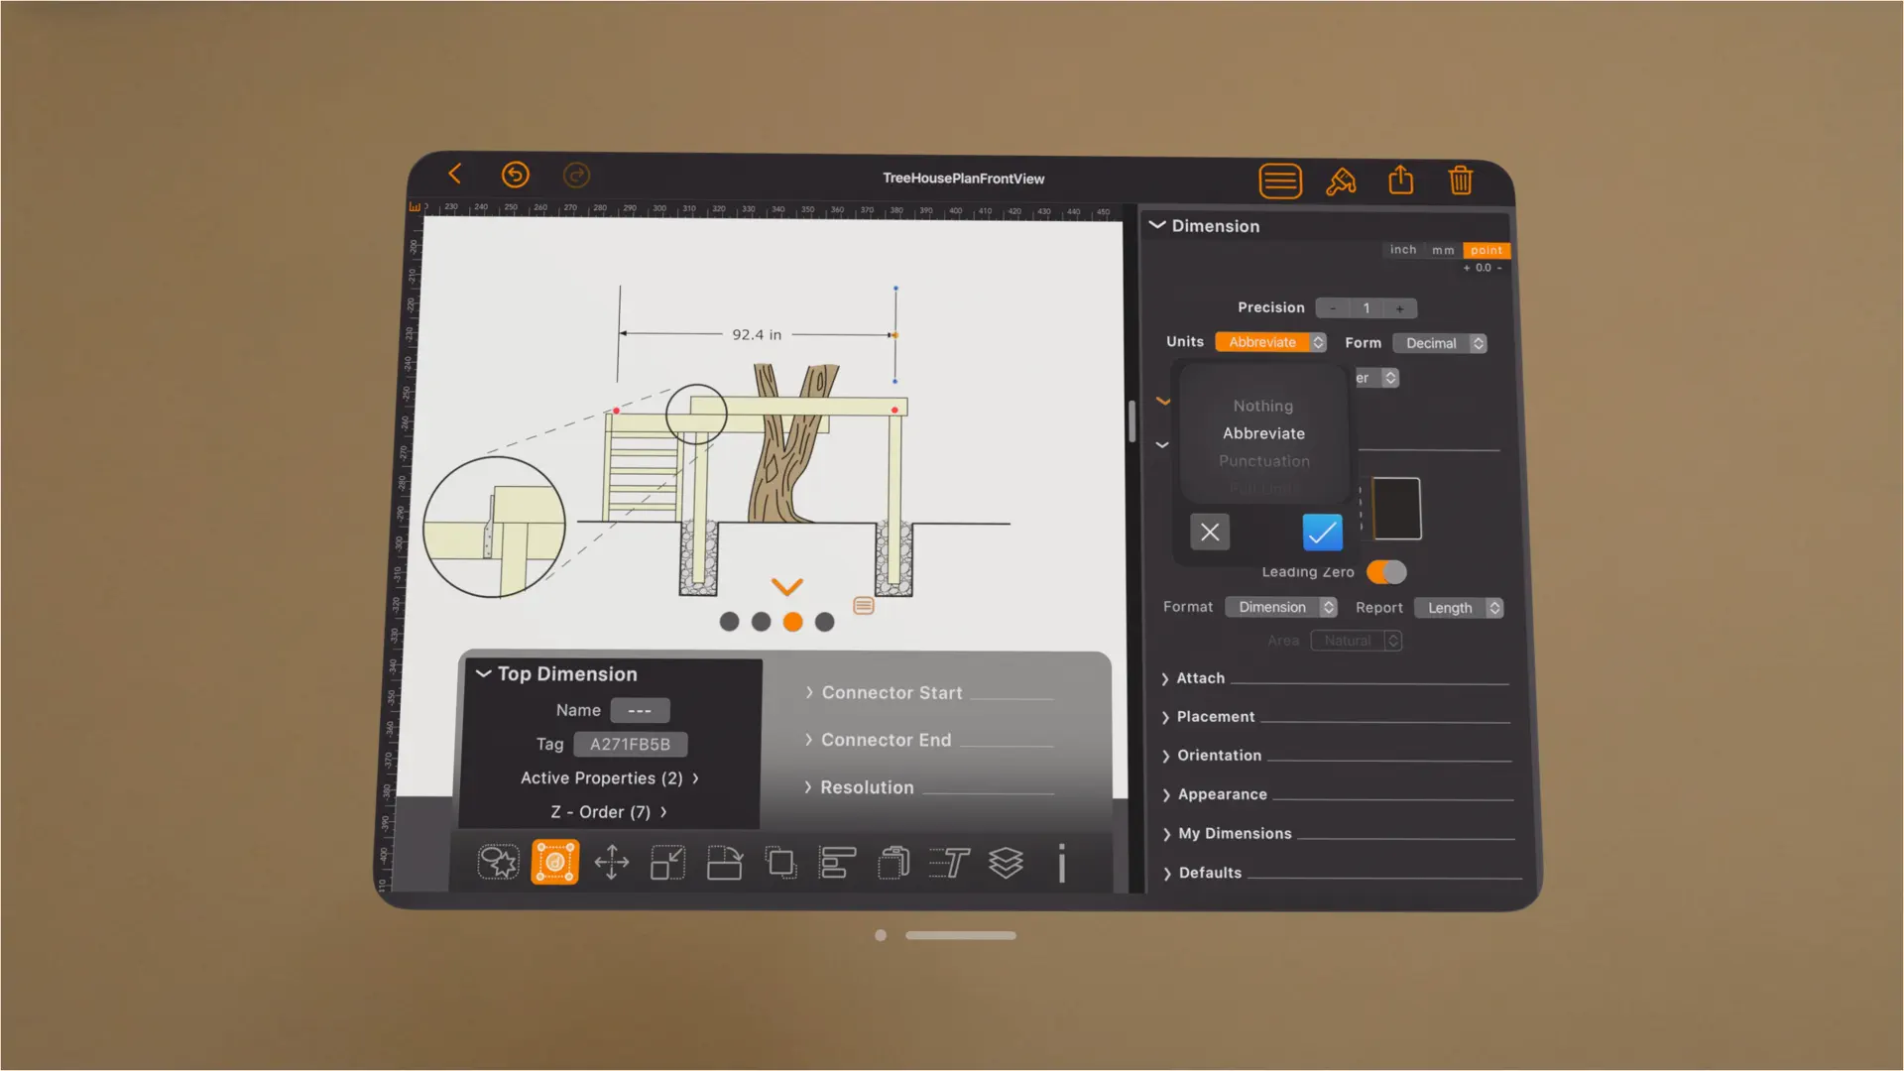Switch measurement units to mm
The height and width of the screenshot is (1071, 1904).
click(x=1443, y=249)
